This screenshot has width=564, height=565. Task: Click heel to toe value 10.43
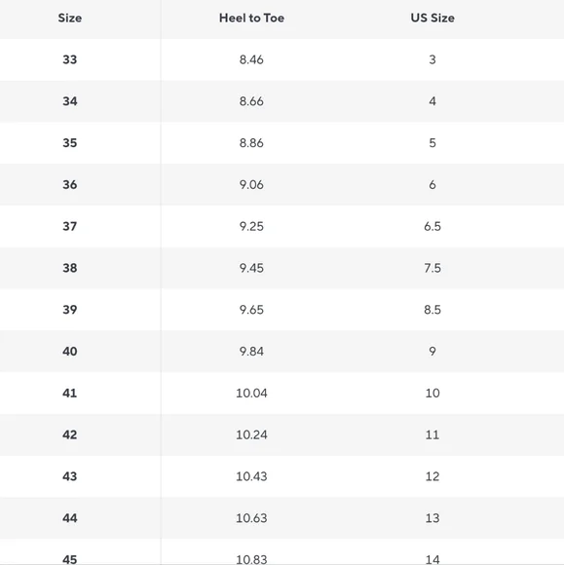(x=251, y=476)
